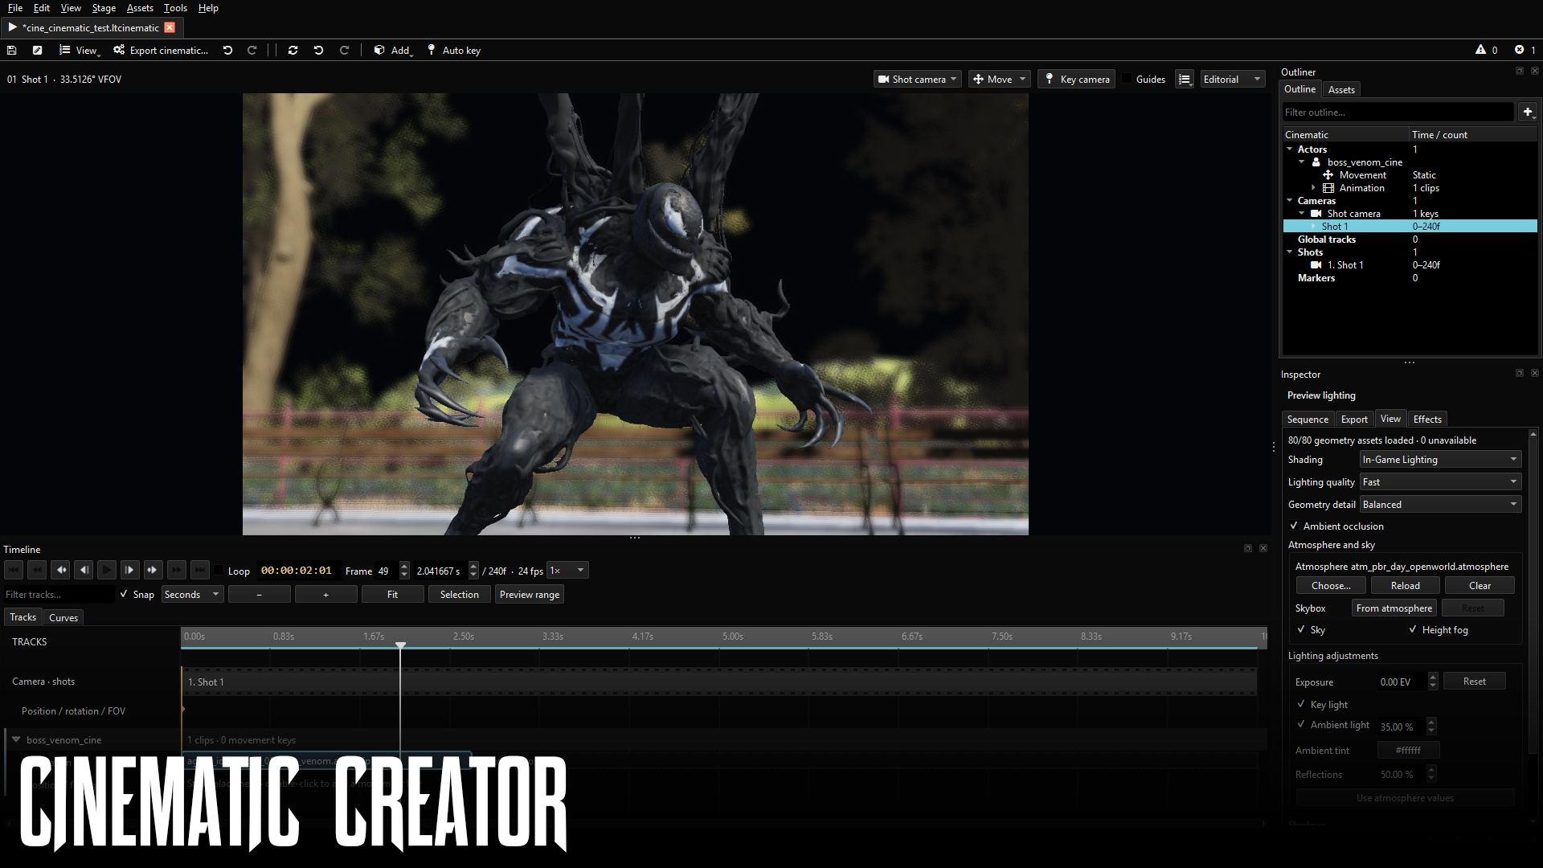Enable the Loop checkbox
This screenshot has width=1543, height=868.
coord(219,571)
